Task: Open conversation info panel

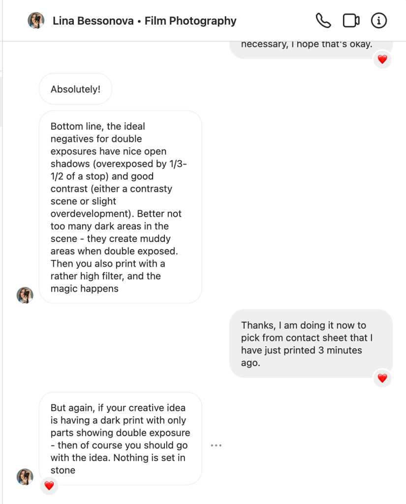Action: click(x=378, y=21)
